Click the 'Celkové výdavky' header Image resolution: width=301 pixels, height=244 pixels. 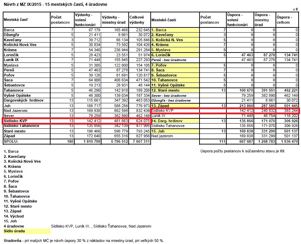[x=137, y=20]
